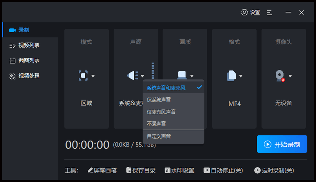The width and height of the screenshot is (316, 182).
Task: Click the file format document icon
Action: pyautogui.click(x=231, y=76)
